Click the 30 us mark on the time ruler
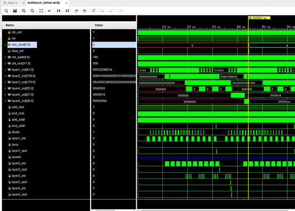The width and height of the screenshot is (295, 211). [216, 27]
